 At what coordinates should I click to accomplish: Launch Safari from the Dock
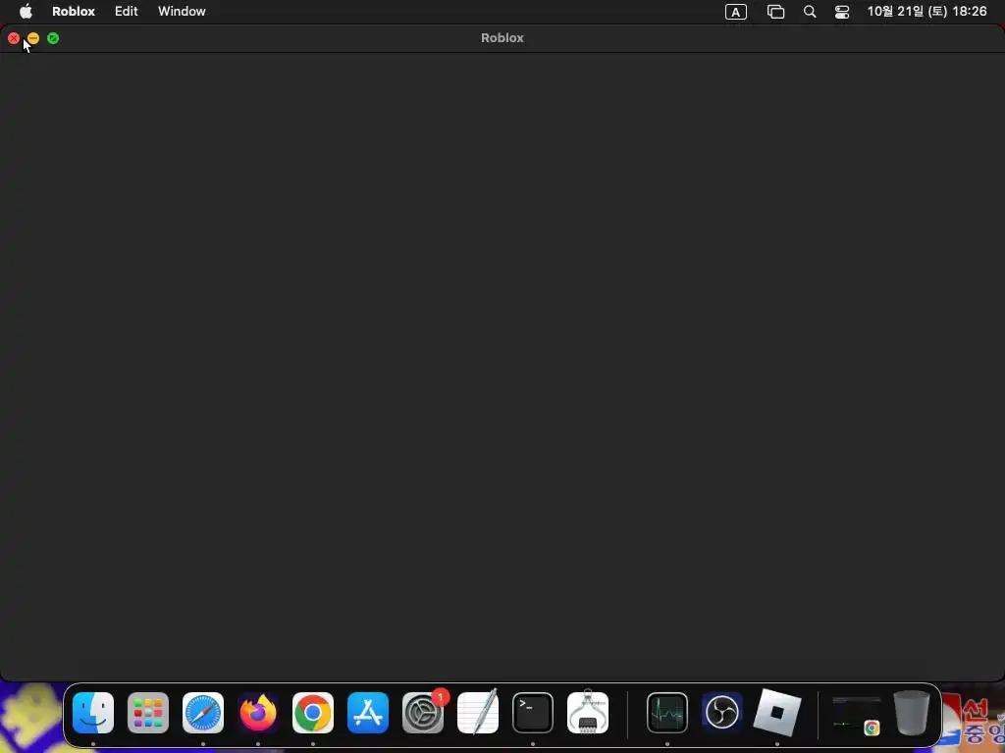[203, 712]
